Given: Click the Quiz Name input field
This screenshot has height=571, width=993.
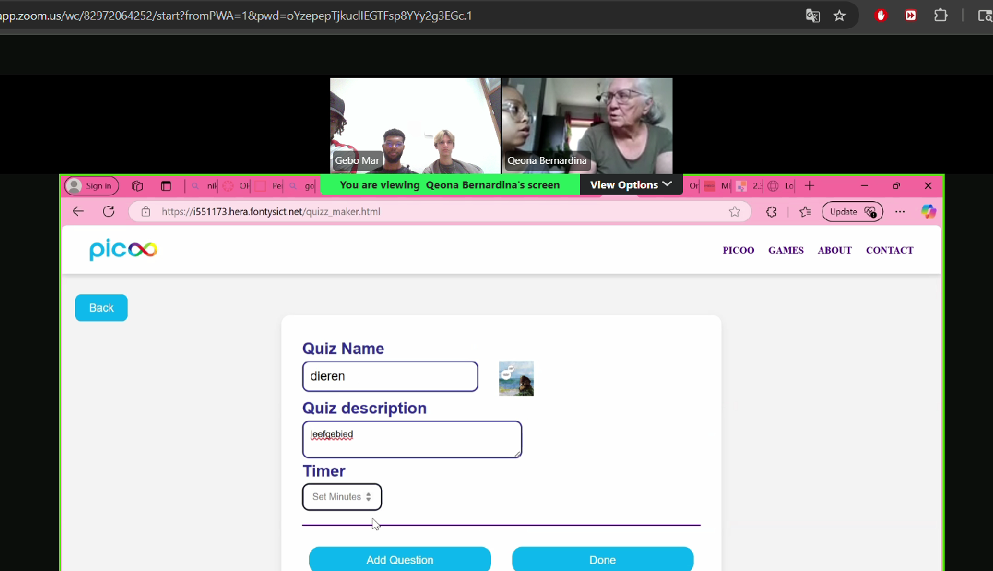Looking at the screenshot, I should coord(390,376).
